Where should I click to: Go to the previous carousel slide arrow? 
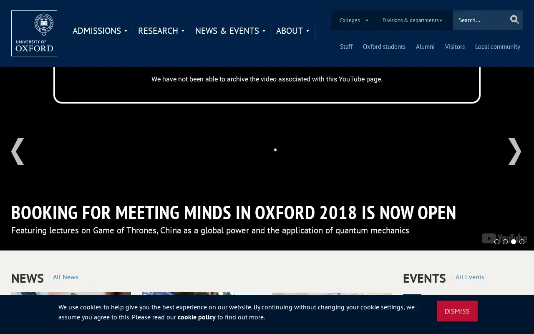tap(18, 152)
